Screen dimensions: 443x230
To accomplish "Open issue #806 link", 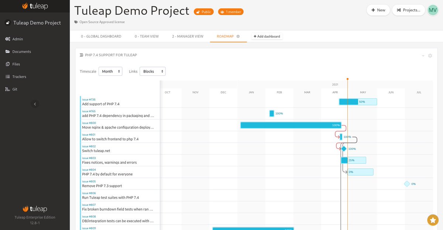I will [89, 193].
